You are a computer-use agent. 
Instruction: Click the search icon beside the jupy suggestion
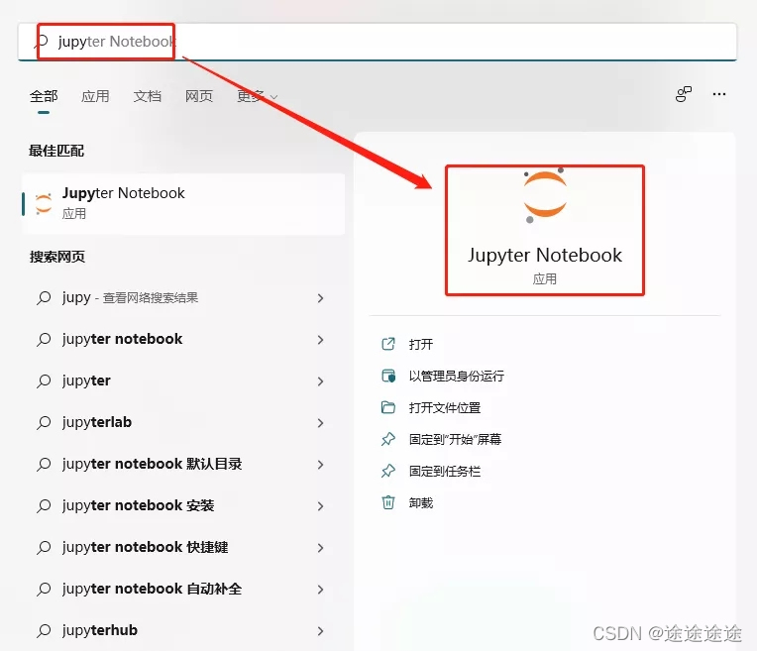point(44,298)
